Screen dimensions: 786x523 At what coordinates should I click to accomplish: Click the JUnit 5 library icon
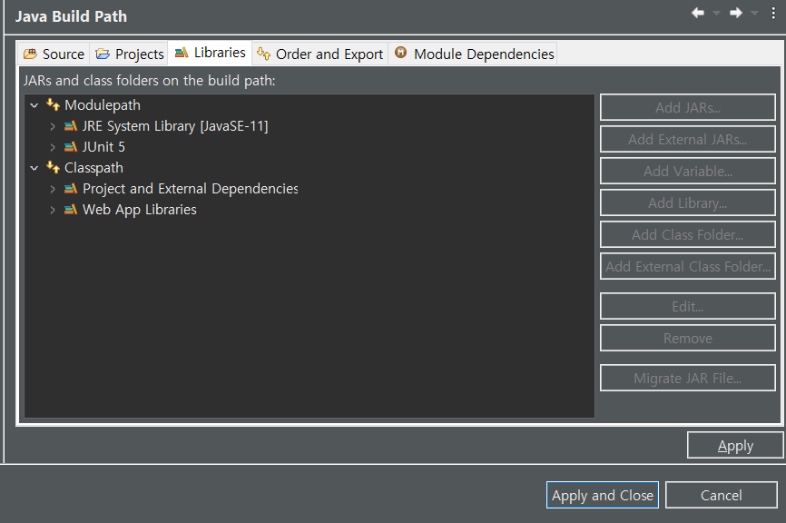[72, 146]
